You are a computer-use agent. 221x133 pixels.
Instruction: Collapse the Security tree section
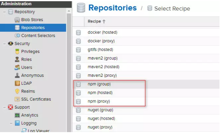point(4,44)
